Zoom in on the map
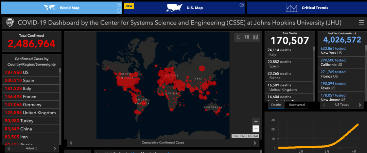 point(256,121)
